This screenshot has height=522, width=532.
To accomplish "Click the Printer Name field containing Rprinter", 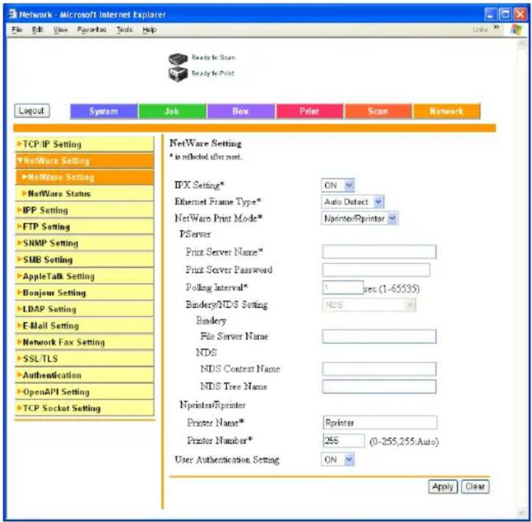I will [380, 423].
